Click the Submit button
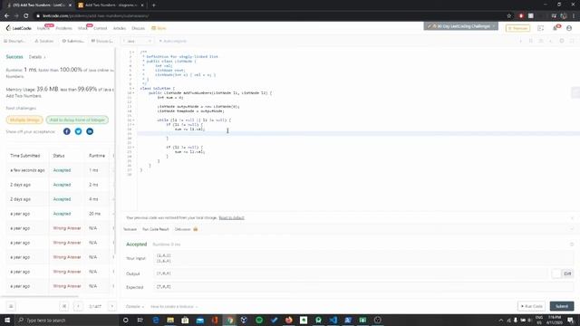 (562, 306)
